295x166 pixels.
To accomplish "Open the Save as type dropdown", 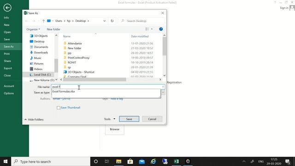I will point(163,92).
